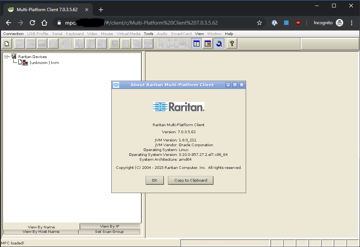360x247 pixels.
Task: Click the blue square extension icon
Action: click(286, 23)
